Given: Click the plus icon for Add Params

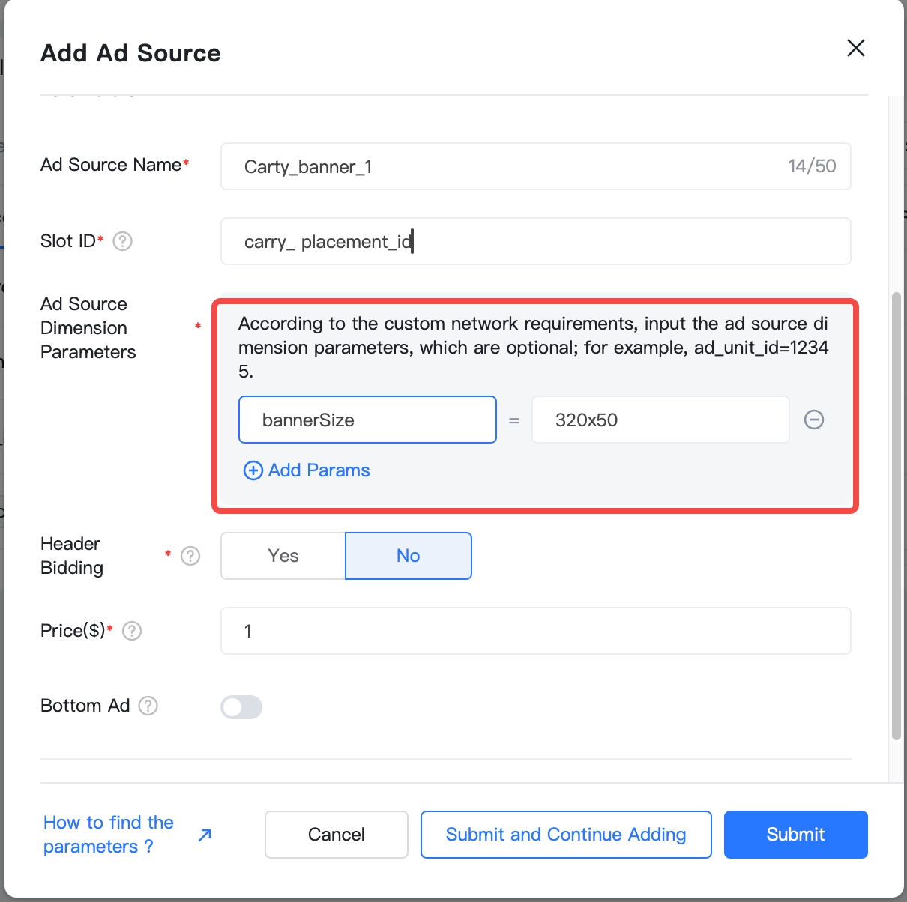Looking at the screenshot, I should point(253,470).
